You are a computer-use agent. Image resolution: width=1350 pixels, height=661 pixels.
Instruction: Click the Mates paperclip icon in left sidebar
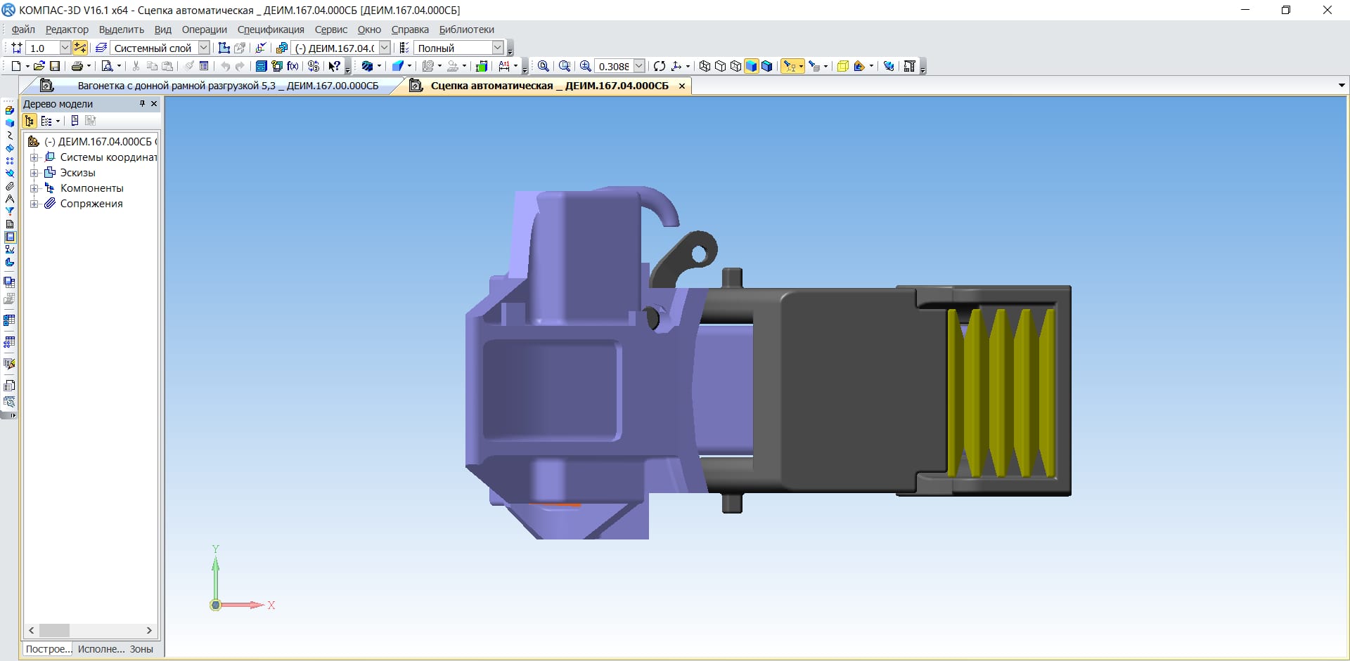(10, 186)
